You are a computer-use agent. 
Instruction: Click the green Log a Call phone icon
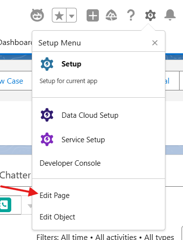[x=5, y=205]
